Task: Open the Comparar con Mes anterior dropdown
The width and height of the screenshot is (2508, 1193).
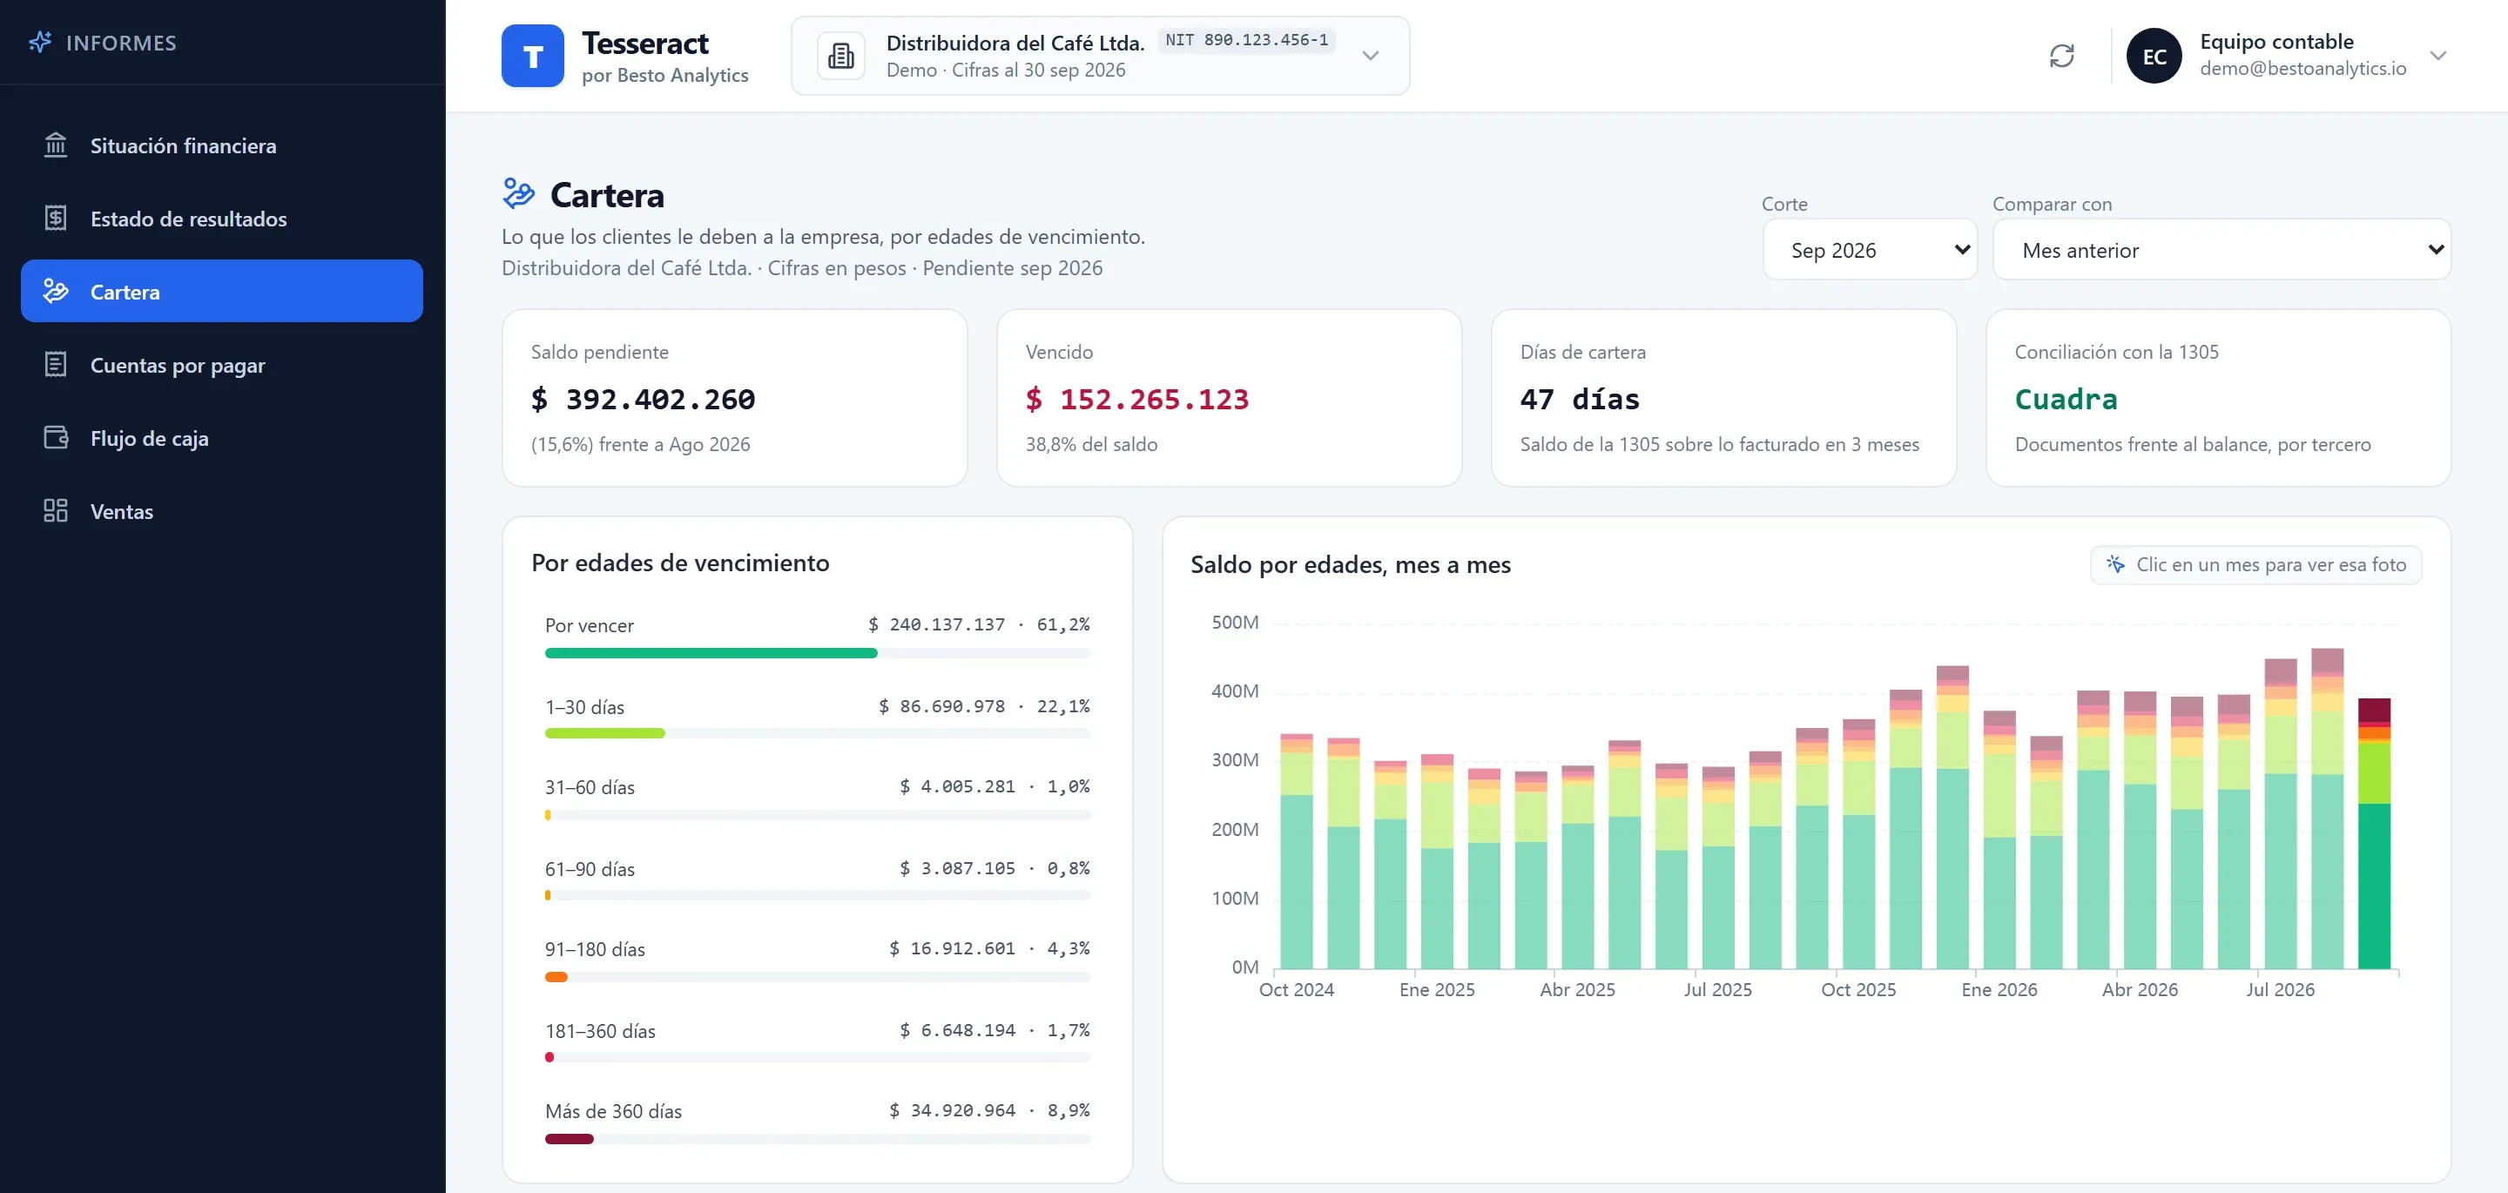Action: pyautogui.click(x=2221, y=249)
